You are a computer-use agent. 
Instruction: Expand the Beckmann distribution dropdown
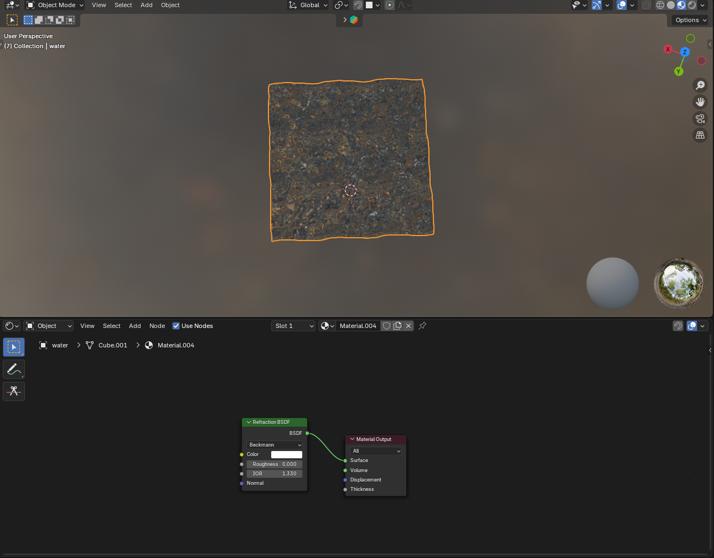pos(275,445)
